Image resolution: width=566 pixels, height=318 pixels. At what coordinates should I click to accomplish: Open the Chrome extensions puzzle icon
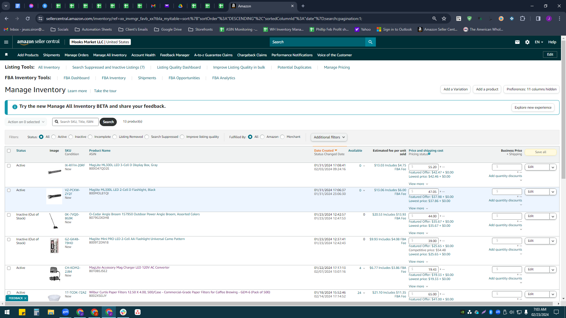(522, 19)
